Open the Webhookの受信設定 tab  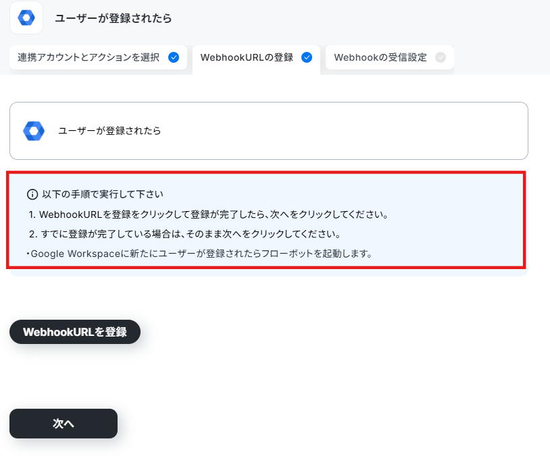pos(390,57)
